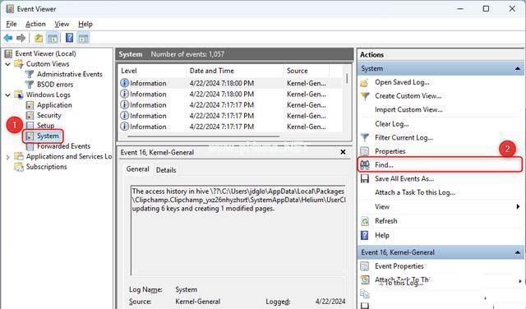This screenshot has height=309, width=526.
Task: Click the Find binoculars icon
Action: pyautogui.click(x=365, y=164)
